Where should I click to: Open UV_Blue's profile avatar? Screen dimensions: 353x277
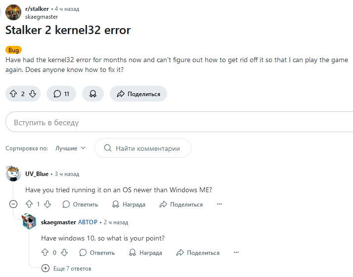tap(13, 173)
